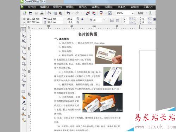The image size is (176, 132).
Task: Open the 位图(B) menu
Action: 109,7
